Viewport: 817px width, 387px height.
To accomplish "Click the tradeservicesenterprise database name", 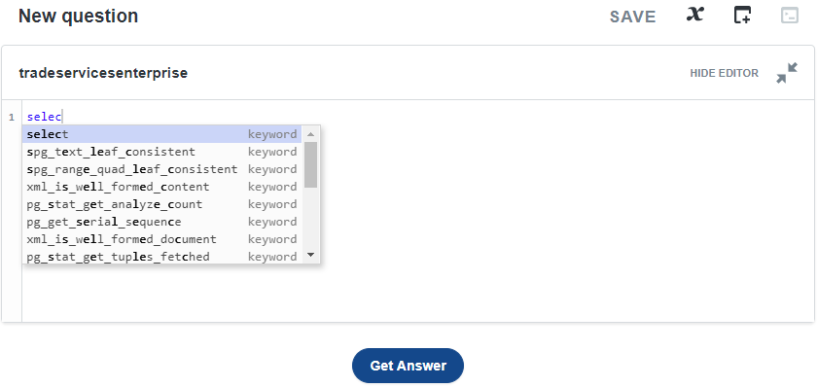I will tap(103, 73).
